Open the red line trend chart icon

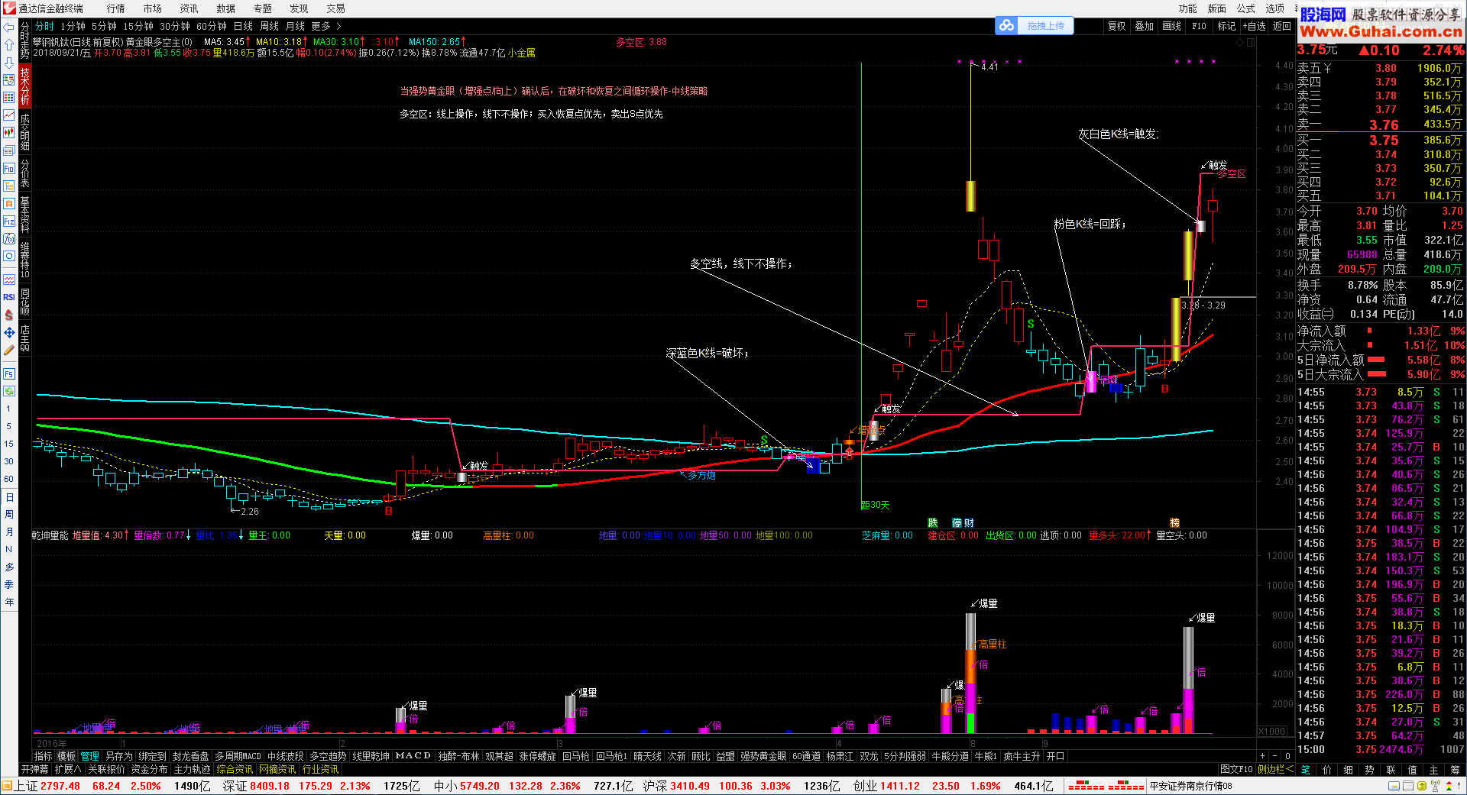[9, 115]
